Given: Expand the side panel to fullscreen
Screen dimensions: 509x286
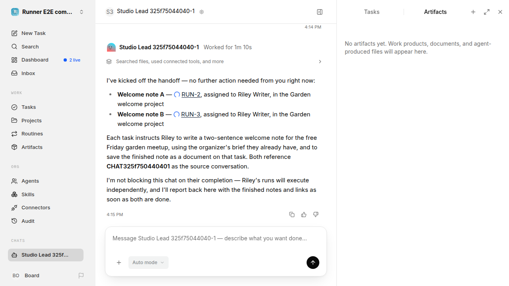Looking at the screenshot, I should tap(487, 12).
